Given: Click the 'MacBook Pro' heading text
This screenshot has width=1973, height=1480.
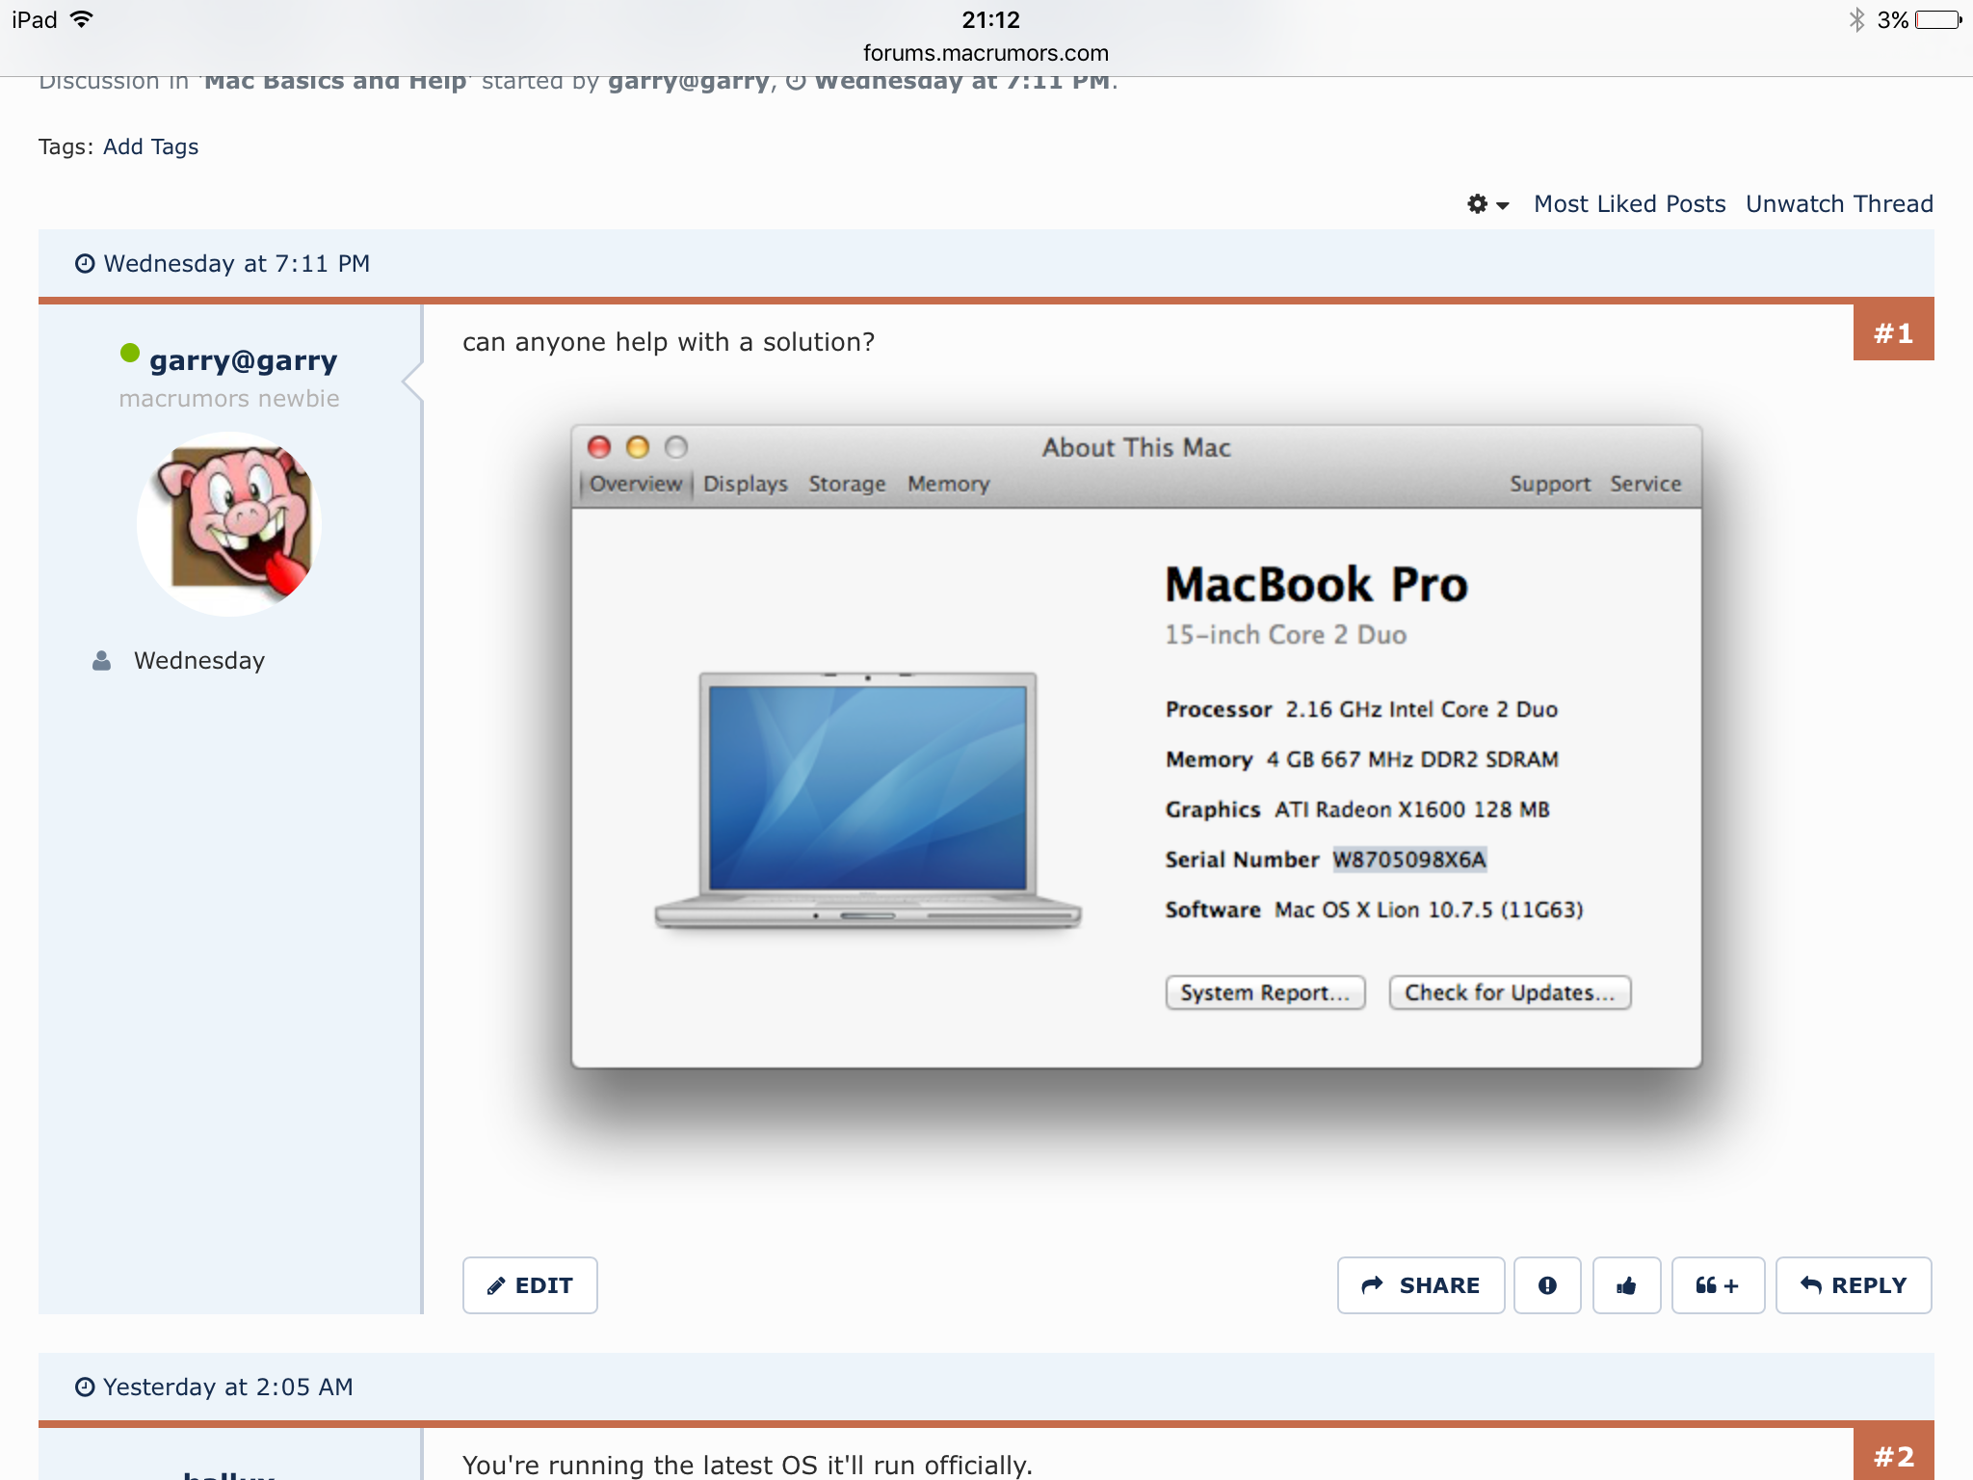Looking at the screenshot, I should [1316, 585].
